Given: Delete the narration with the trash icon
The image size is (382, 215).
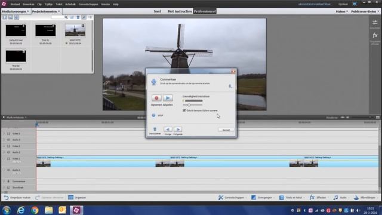Looking at the screenshot, I should tap(155, 129).
